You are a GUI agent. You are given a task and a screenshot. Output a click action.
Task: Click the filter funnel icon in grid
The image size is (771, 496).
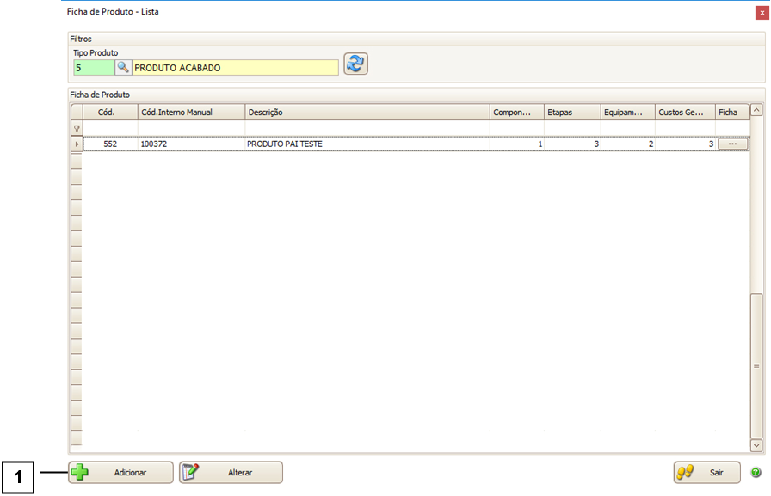coord(77,128)
